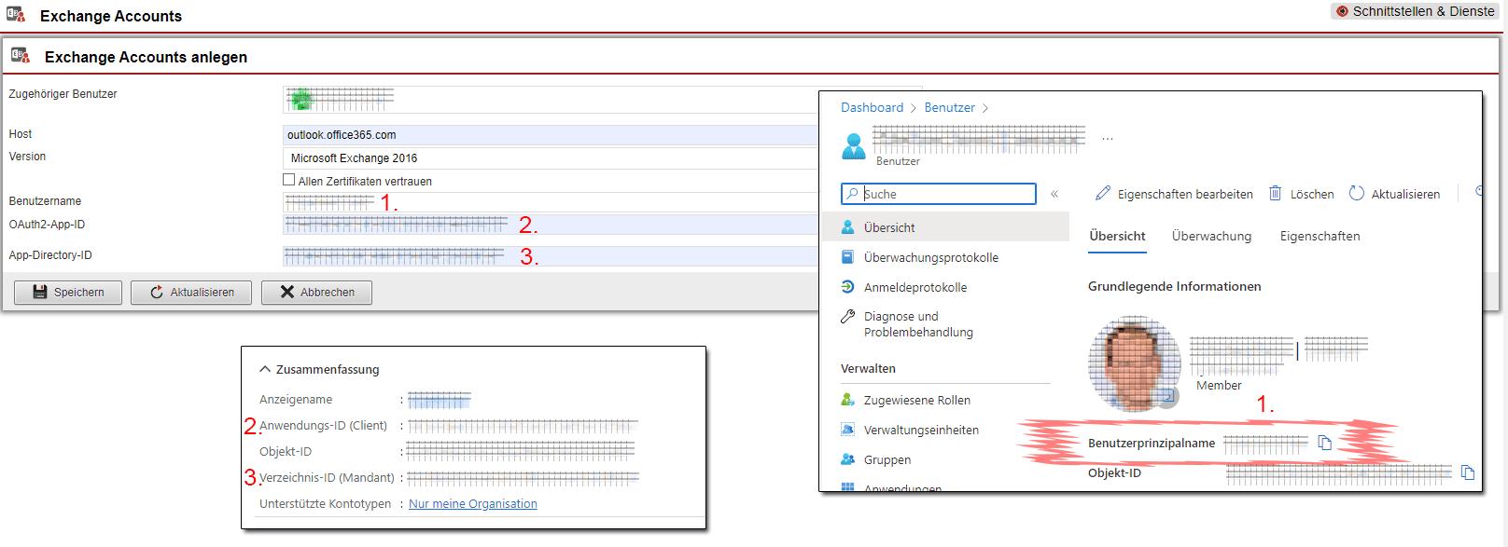Open the ellipsis menu beside user name
1508x547 pixels.
click(1107, 139)
